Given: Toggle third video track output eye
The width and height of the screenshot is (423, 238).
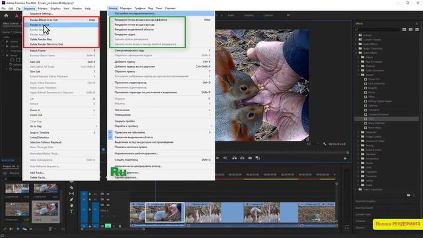Looking at the screenshot, I should [108, 205].
